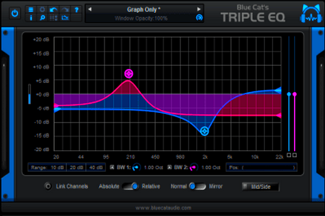Click the redo arrow icon
Screen dimensions: 325x216
65,10
